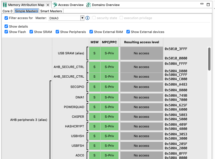The width and height of the screenshot is (215, 159).
Task: Click the Resulting access level column header
Action: [x=141, y=42]
